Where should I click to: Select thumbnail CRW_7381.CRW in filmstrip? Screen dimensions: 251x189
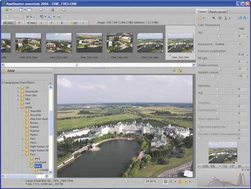coord(119,43)
